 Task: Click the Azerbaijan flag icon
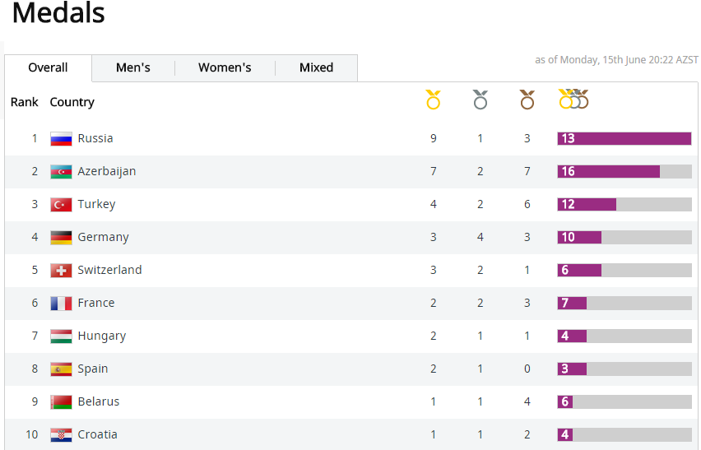[61, 172]
